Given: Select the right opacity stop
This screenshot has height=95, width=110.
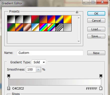Looking at the screenshot, I should point(101,76).
